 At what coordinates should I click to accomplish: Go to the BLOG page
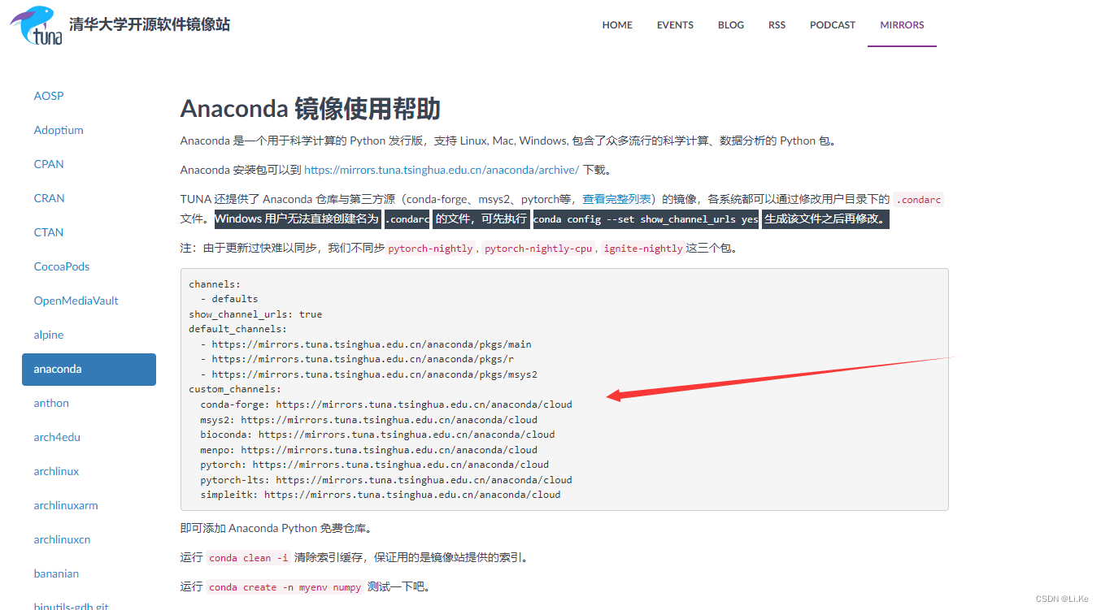click(x=731, y=25)
